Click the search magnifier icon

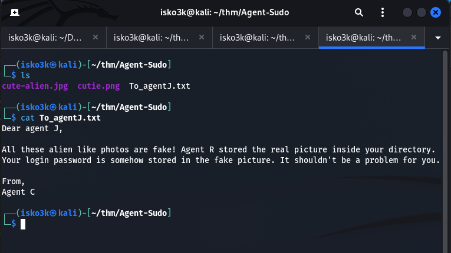pos(359,12)
